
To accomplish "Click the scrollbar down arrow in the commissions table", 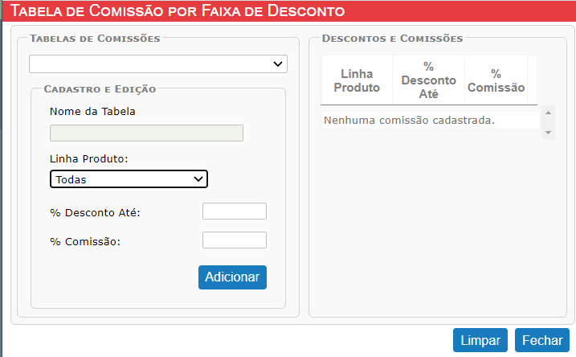I will (548, 133).
